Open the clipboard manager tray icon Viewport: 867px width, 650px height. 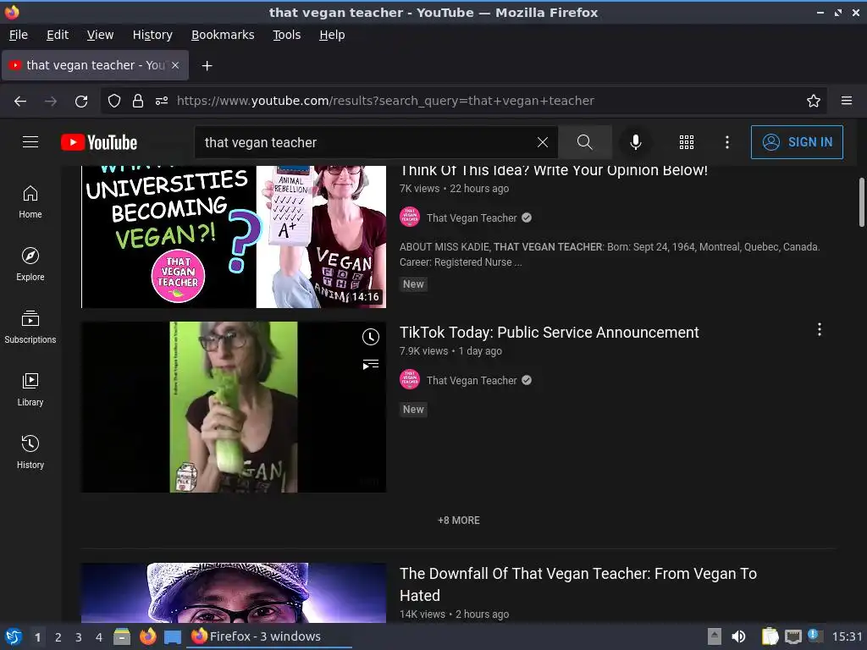[x=770, y=636]
